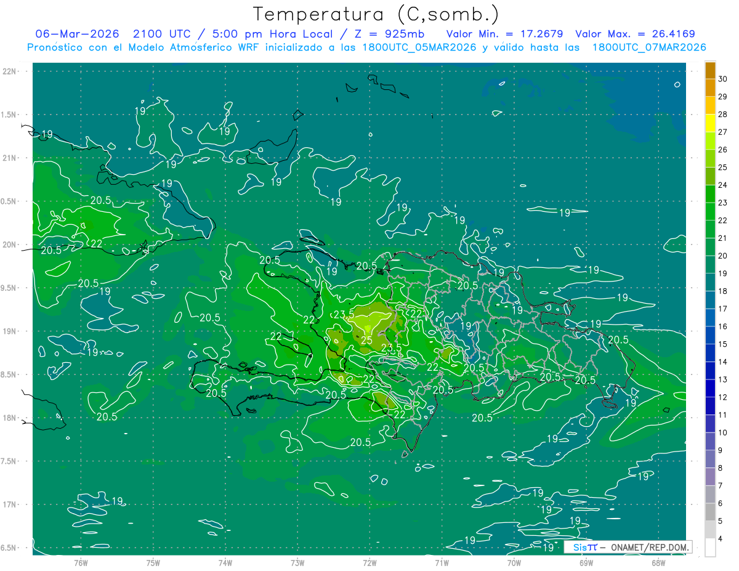Click the "25" contour label on the map
The image size is (739, 571).
[x=366, y=340]
